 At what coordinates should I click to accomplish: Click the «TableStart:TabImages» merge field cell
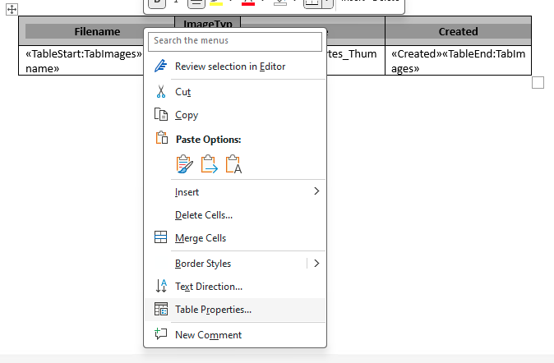[x=81, y=61]
